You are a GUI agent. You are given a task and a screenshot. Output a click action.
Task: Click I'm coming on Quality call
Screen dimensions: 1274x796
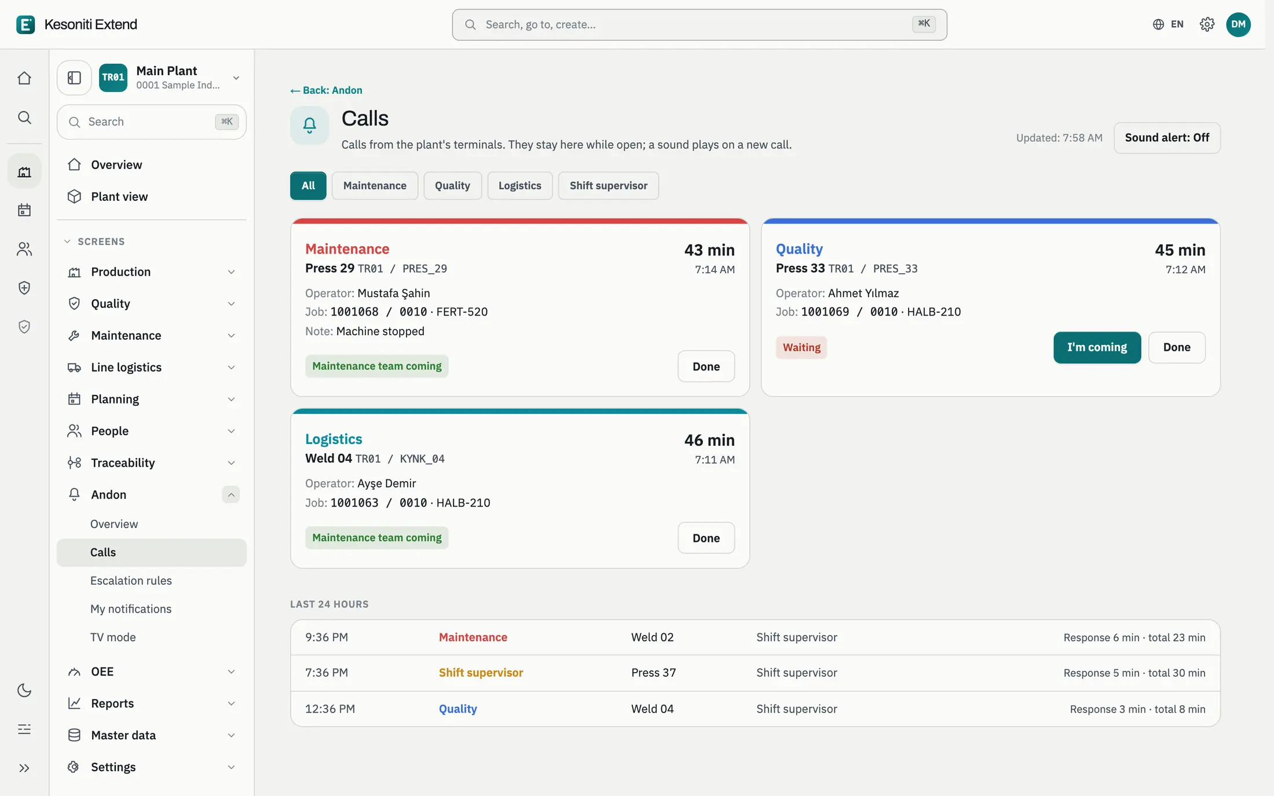tap(1097, 347)
